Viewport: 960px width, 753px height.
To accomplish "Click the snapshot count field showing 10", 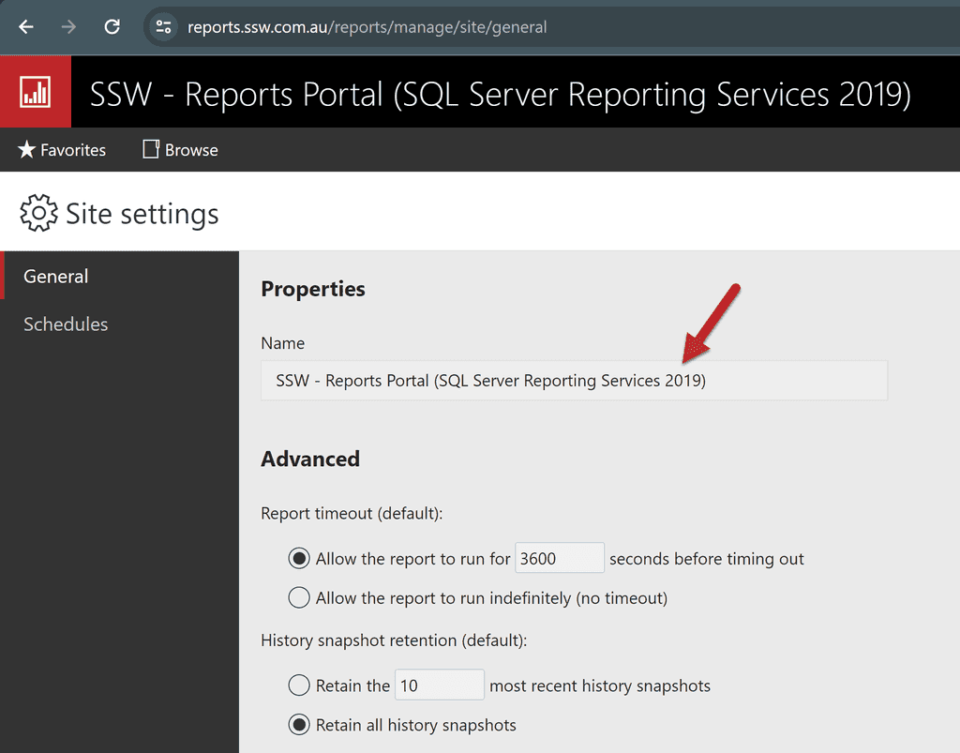I will coord(439,685).
